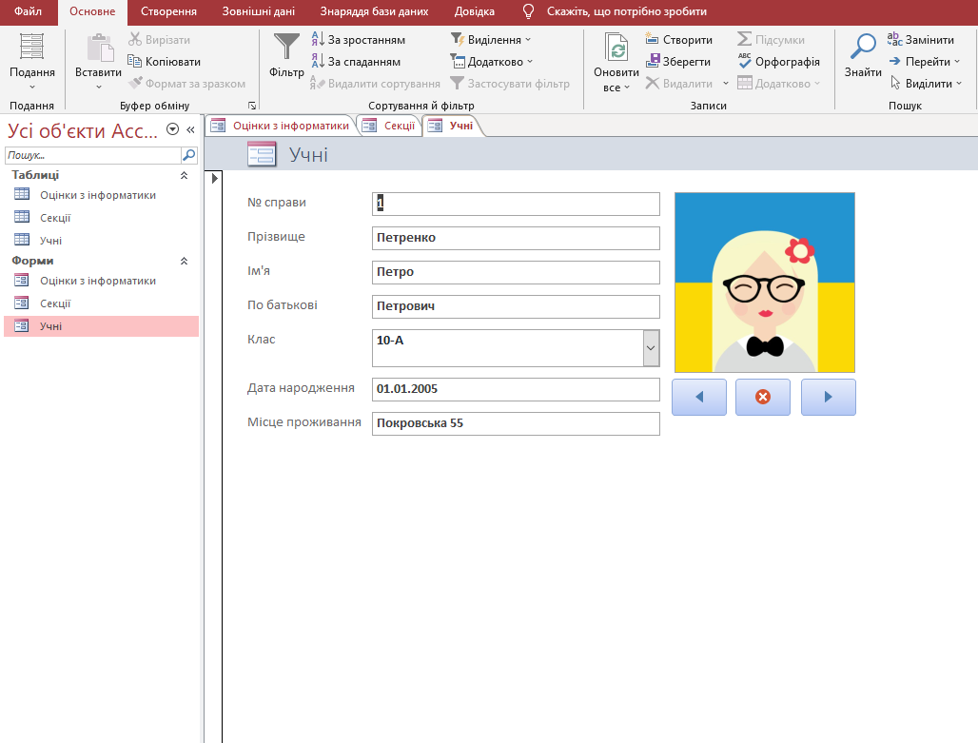This screenshot has width=978, height=743.
Task: Click the Прізвище input field
Action: point(516,238)
